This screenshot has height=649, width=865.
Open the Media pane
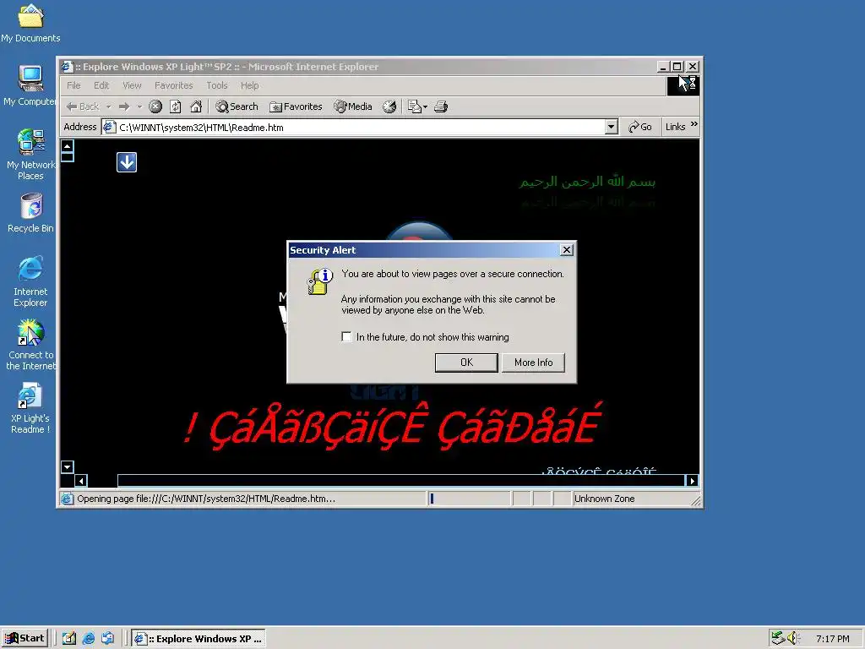point(353,106)
